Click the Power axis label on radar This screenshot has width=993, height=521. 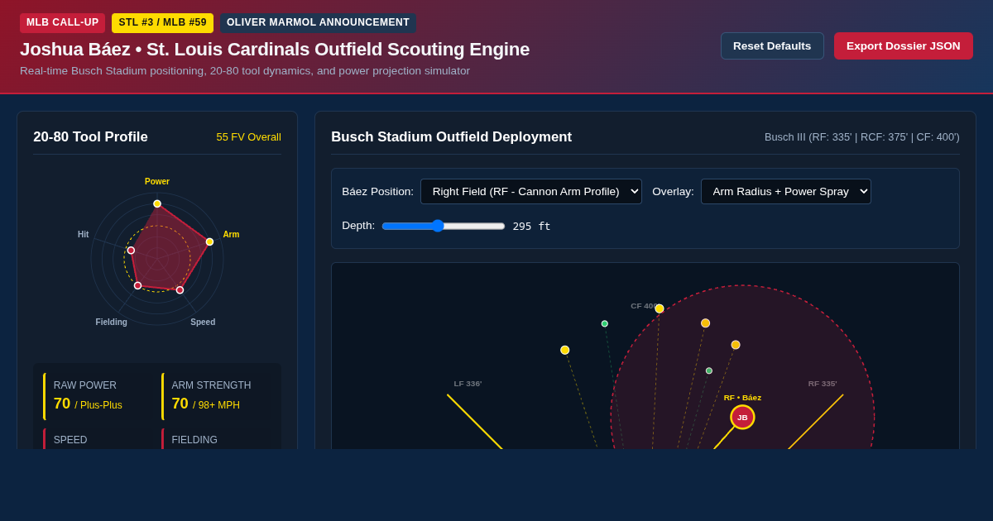(x=157, y=181)
